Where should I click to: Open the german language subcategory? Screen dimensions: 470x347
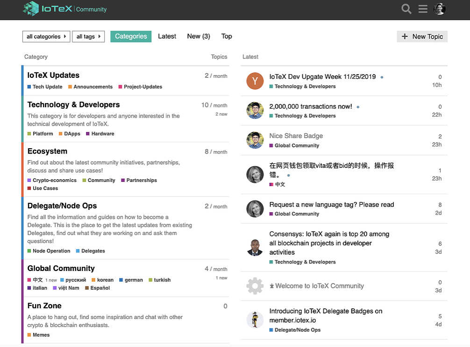pyautogui.click(x=131, y=280)
